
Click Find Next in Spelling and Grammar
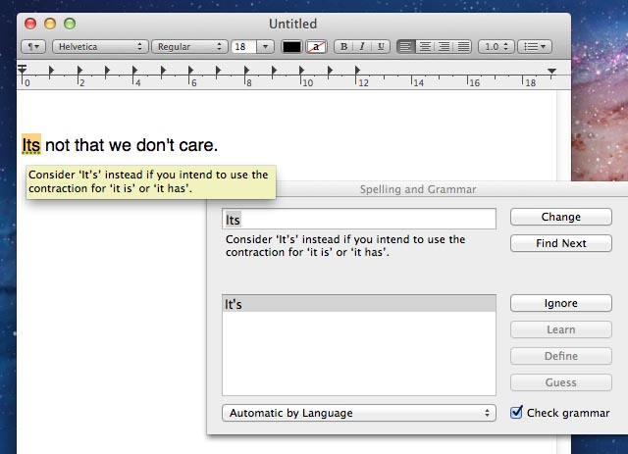560,243
